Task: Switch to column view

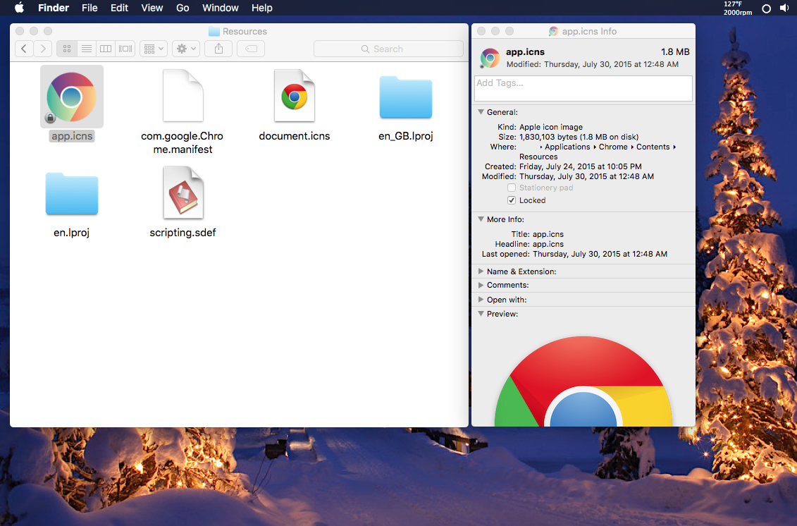Action: (106, 49)
